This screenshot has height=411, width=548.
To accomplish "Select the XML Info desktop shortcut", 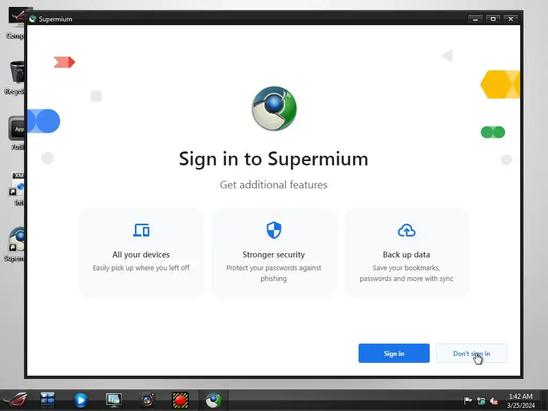I will [x=17, y=188].
